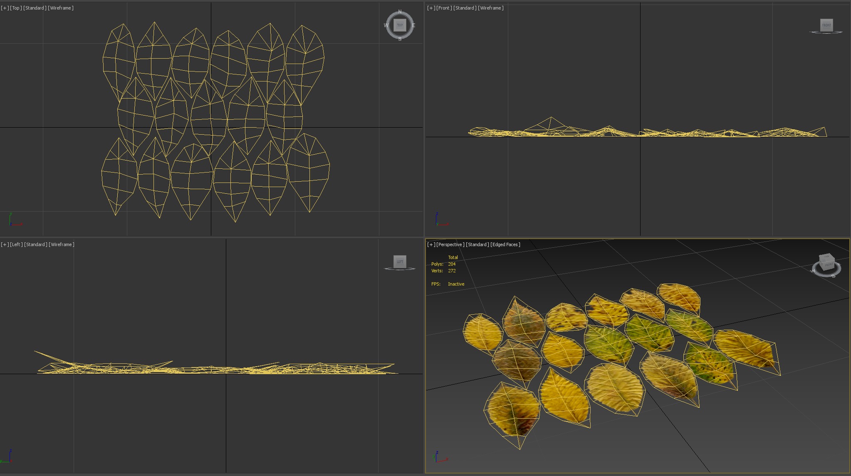This screenshot has width=851, height=476.
Task: Open the [Standard] menu in Top viewport
Action: tap(35, 8)
